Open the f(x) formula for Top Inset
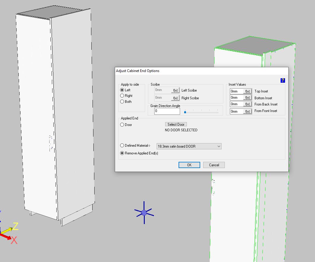This screenshot has width=315, height=262. click(x=247, y=91)
